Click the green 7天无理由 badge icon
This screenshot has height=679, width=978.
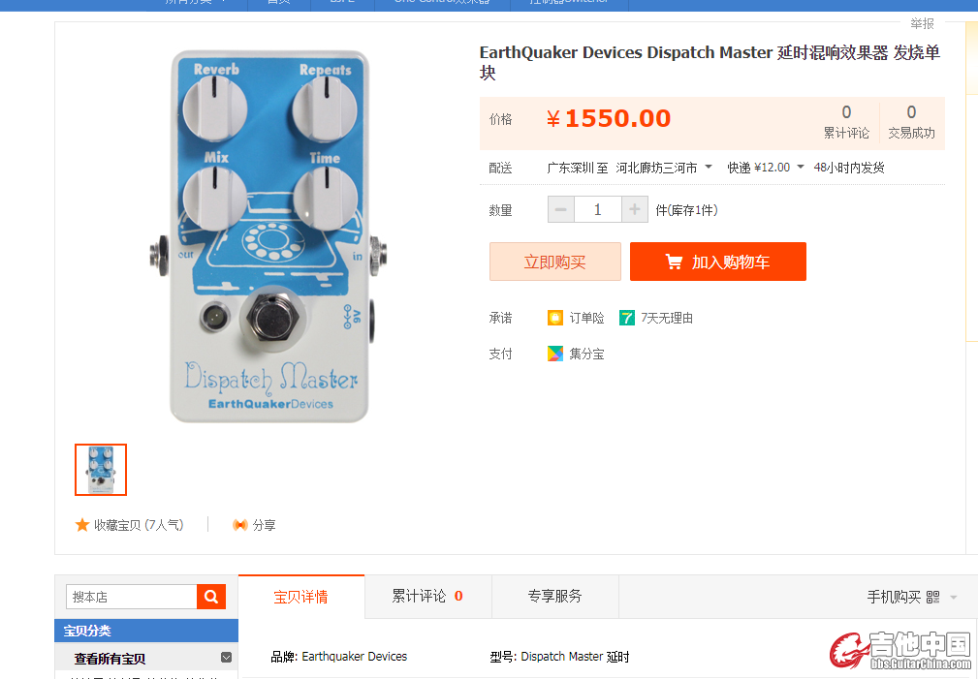coord(627,318)
